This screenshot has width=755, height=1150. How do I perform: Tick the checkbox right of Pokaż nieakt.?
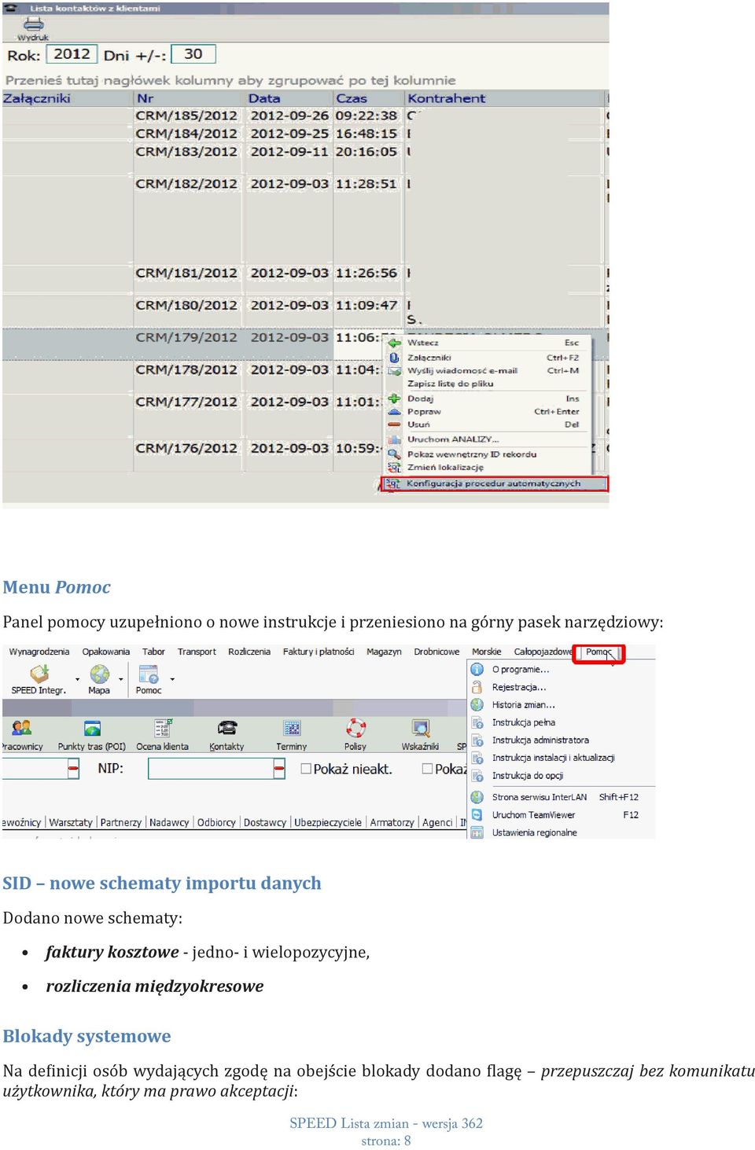click(x=428, y=769)
